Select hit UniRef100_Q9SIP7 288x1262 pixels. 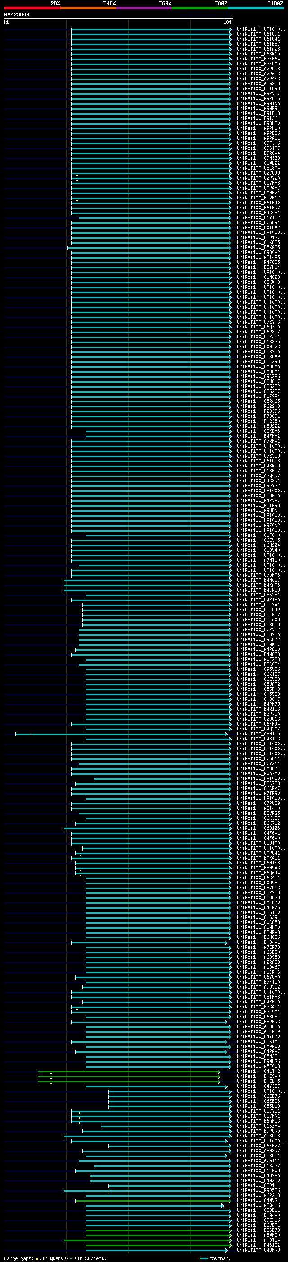click(258, 148)
